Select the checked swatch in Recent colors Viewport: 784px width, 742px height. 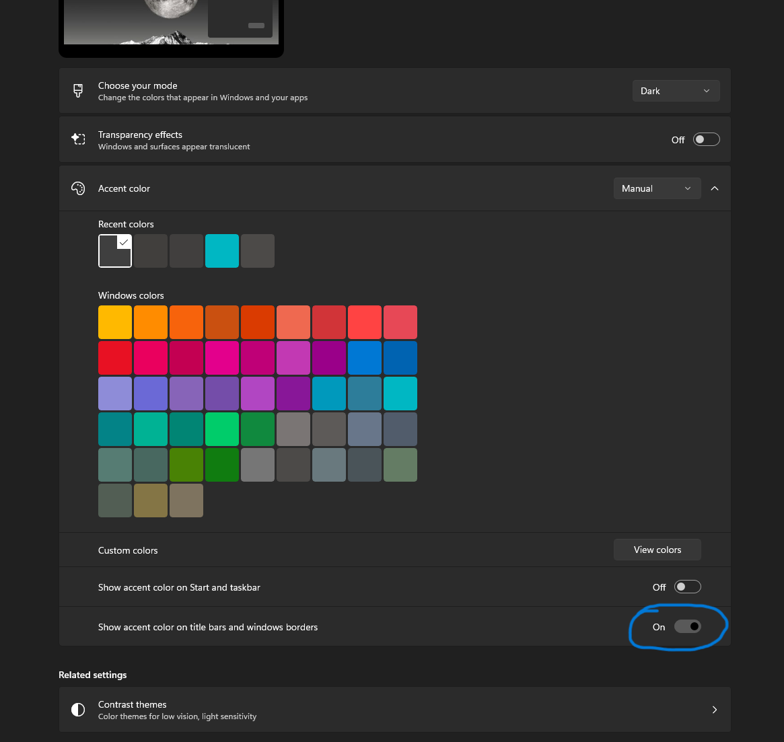(115, 251)
